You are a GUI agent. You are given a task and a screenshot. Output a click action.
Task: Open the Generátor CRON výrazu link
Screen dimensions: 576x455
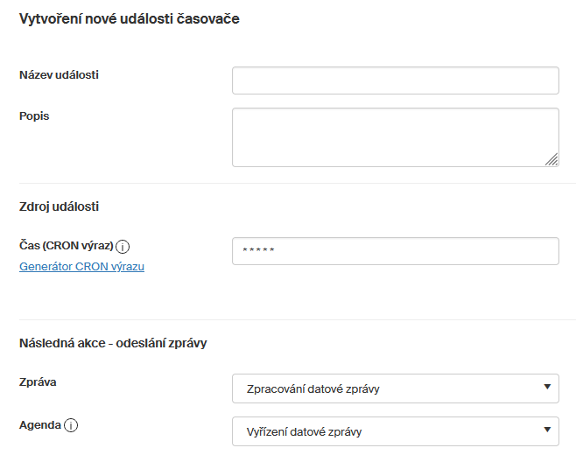click(x=81, y=266)
